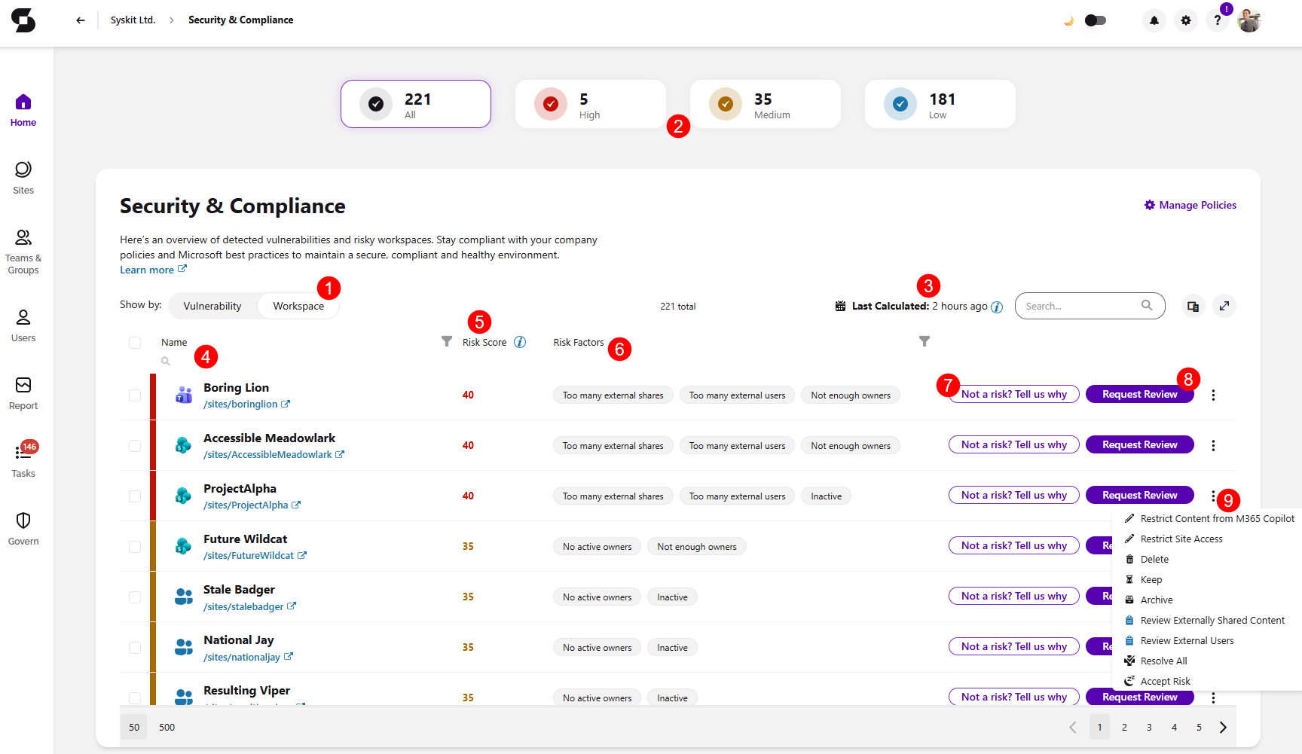Toggle the dark mode switch
The image size is (1302, 754).
1096,20
